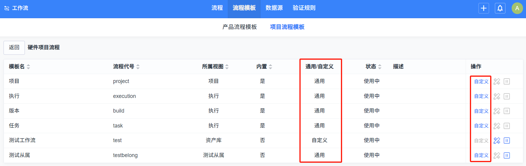Click design icon in 测试工作流 row
This screenshot has height=166, width=526.
click(x=497, y=141)
